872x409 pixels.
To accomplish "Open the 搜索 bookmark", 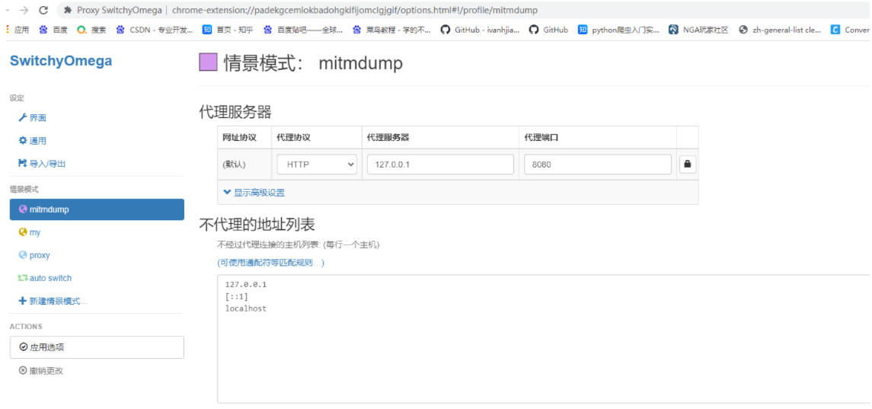I will coord(91,30).
